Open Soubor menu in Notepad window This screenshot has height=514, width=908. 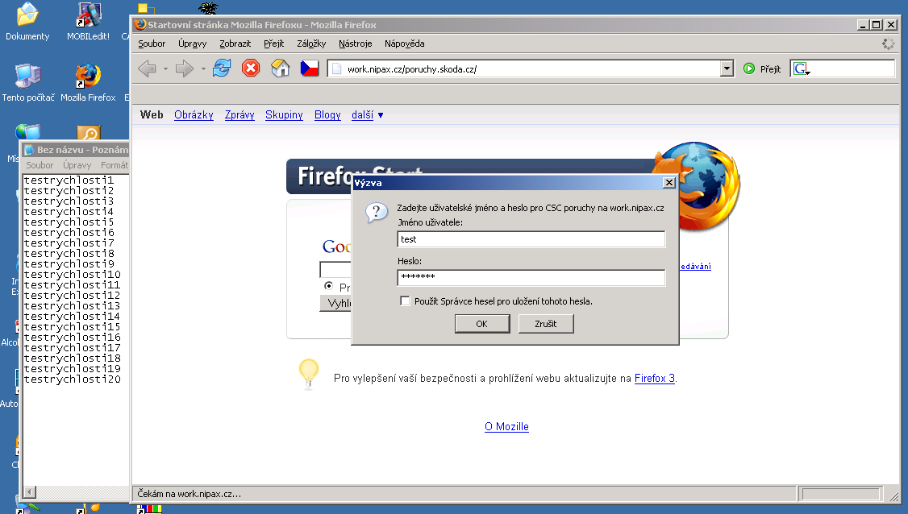click(40, 165)
